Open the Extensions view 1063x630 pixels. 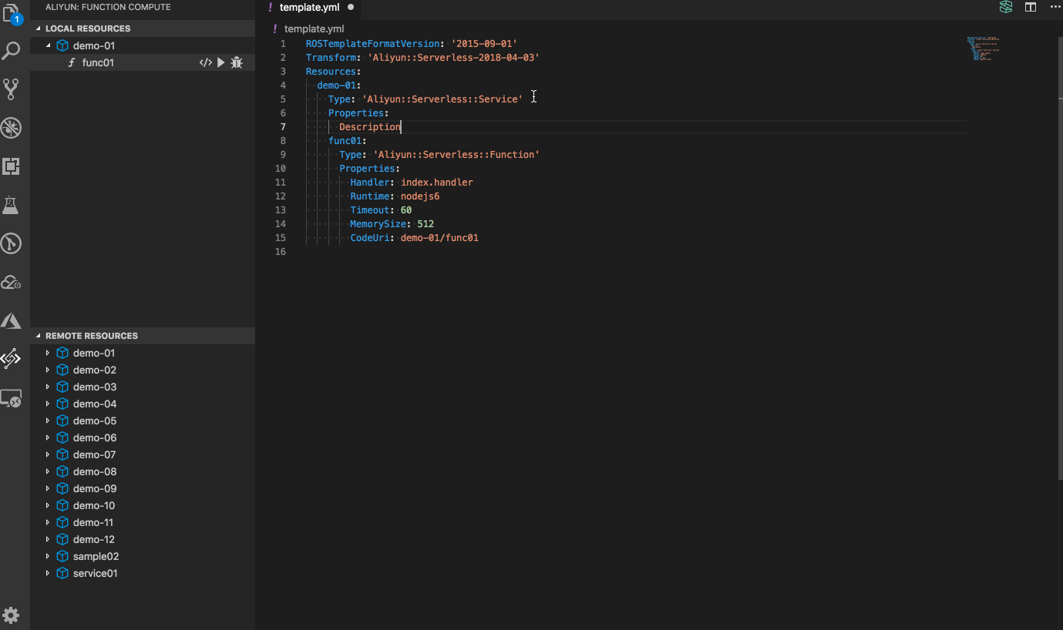(12, 166)
